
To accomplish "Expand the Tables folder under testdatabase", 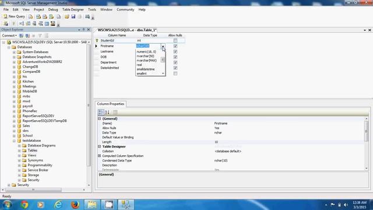I will tap(19, 150).
